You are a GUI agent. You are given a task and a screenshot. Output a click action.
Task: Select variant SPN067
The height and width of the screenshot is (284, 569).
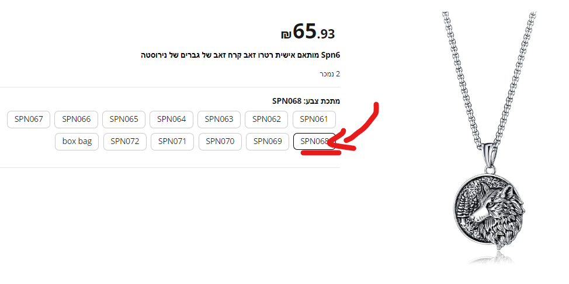tap(29, 119)
